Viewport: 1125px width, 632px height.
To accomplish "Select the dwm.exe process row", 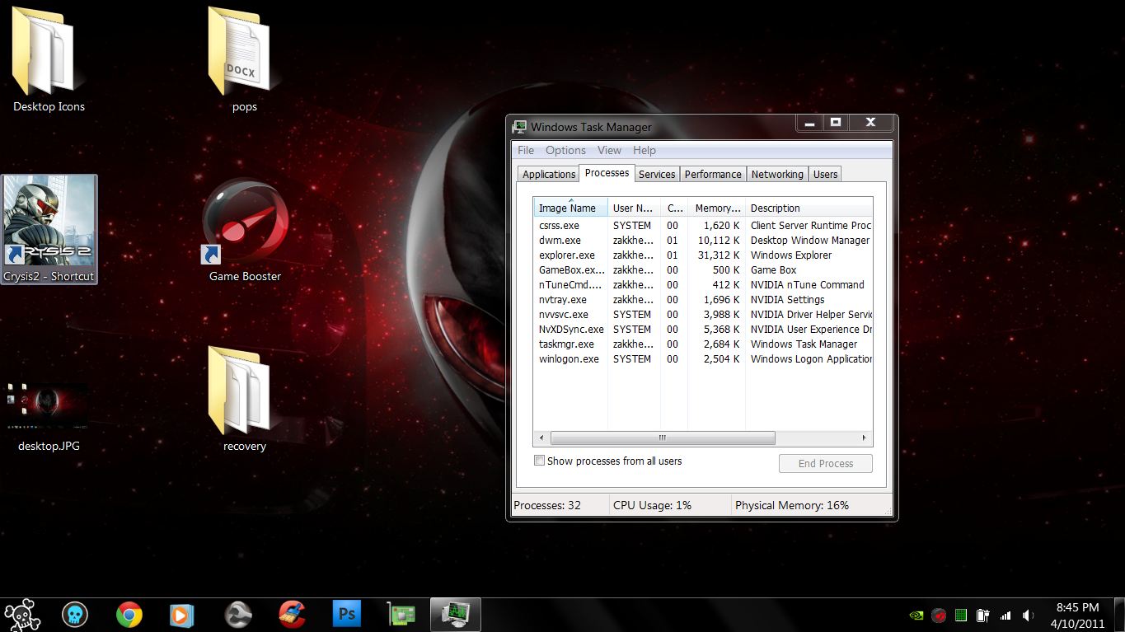I will click(703, 240).
